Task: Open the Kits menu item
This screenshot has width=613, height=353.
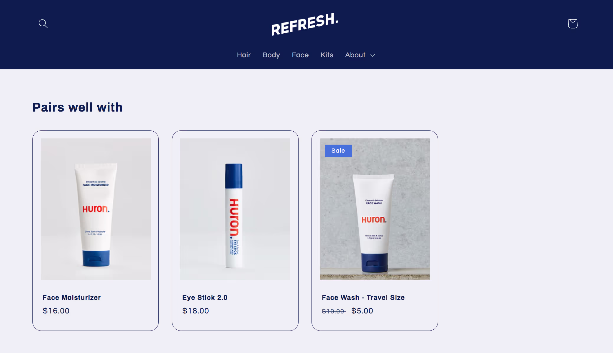Action: click(327, 55)
